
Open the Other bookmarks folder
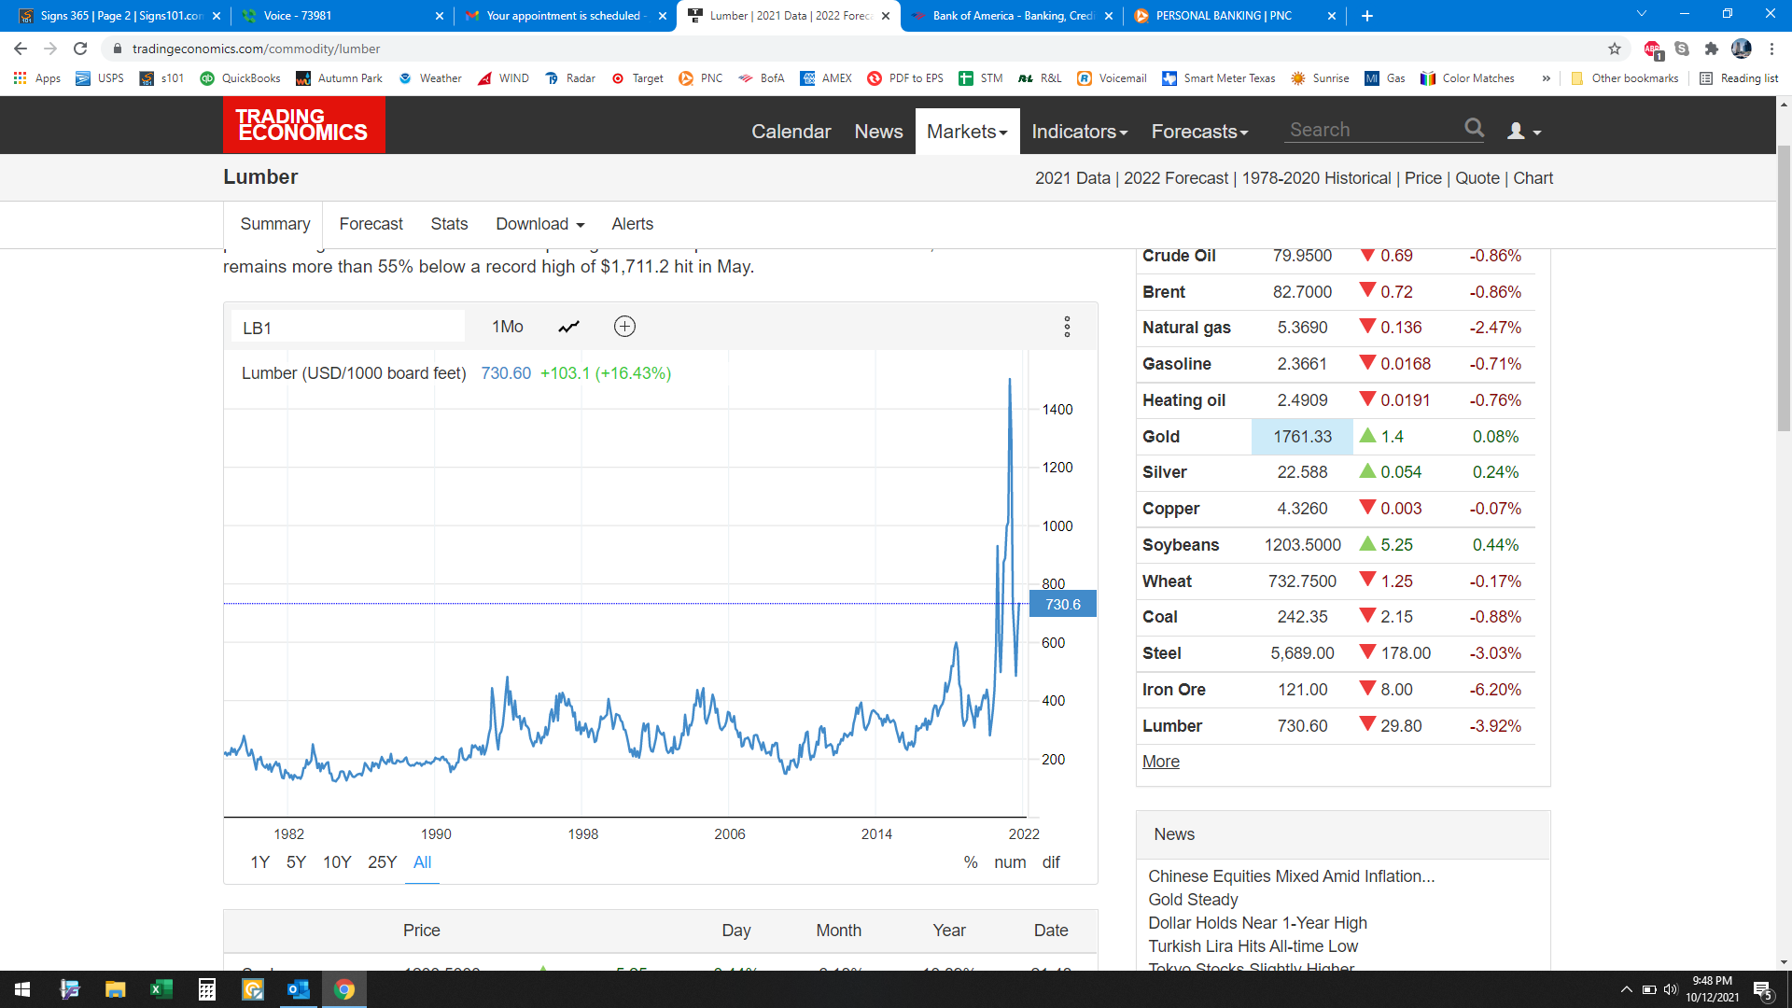click(x=1625, y=78)
